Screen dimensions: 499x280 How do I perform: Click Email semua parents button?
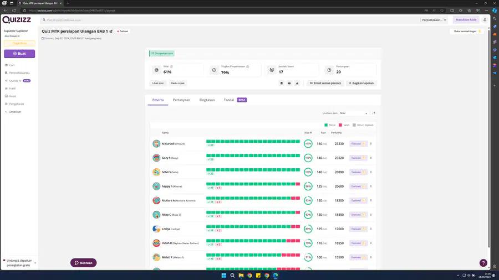click(325, 83)
